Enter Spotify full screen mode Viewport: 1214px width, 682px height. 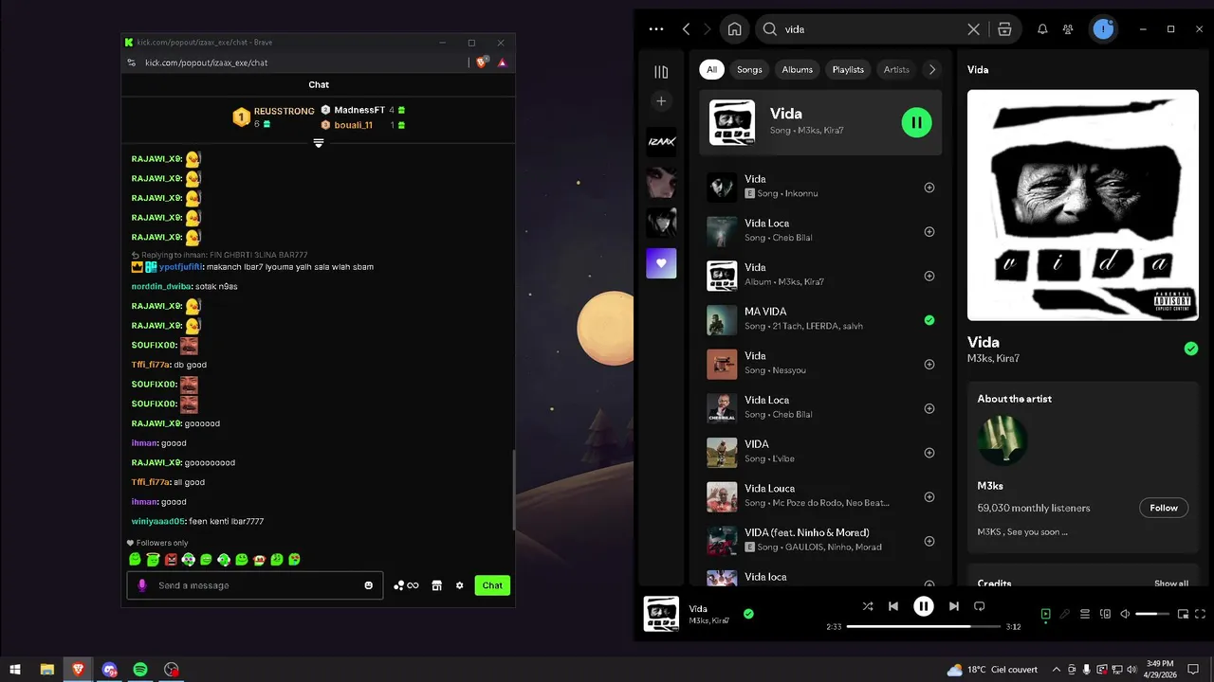click(x=1201, y=614)
